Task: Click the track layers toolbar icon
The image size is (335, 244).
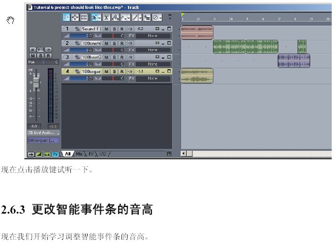Action: click(x=84, y=17)
